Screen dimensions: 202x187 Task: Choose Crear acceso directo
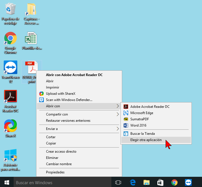[x=79, y=152]
